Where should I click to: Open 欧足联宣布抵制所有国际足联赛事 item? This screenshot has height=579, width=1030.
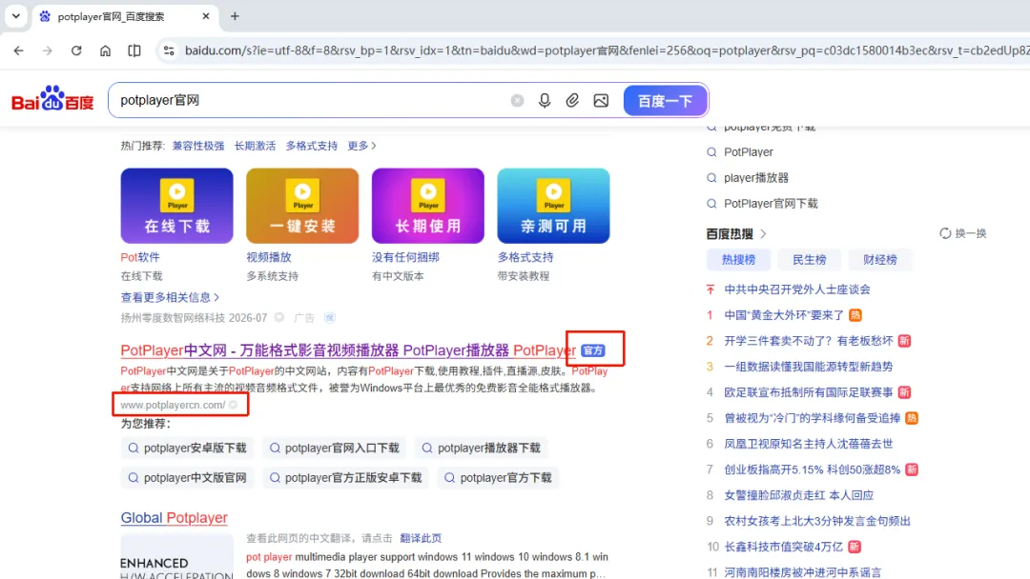coord(808,392)
